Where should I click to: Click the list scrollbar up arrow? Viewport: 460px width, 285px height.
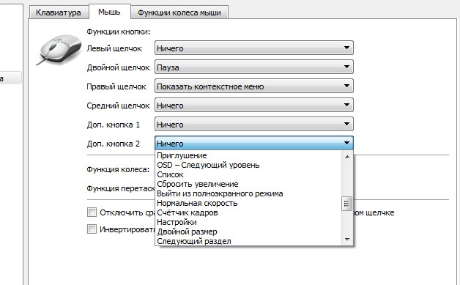point(347,157)
